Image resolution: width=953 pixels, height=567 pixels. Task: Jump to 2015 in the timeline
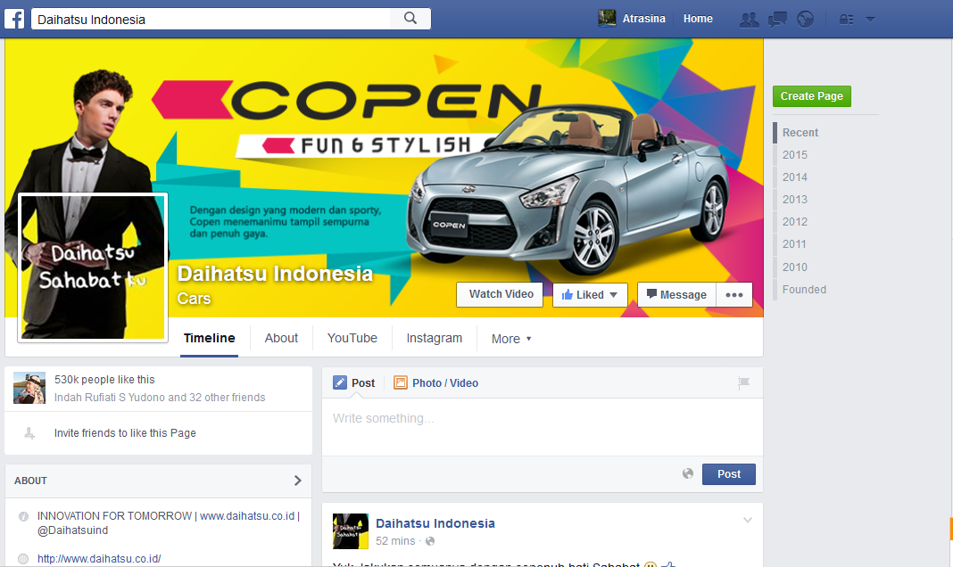point(795,155)
